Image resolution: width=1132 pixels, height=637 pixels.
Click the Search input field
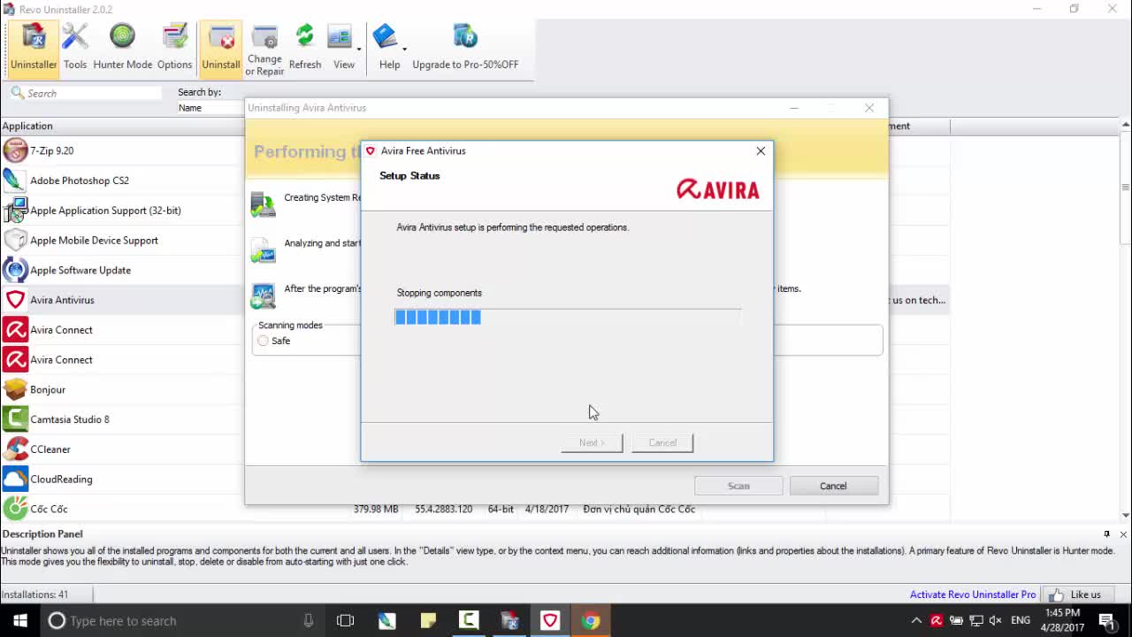pos(87,93)
